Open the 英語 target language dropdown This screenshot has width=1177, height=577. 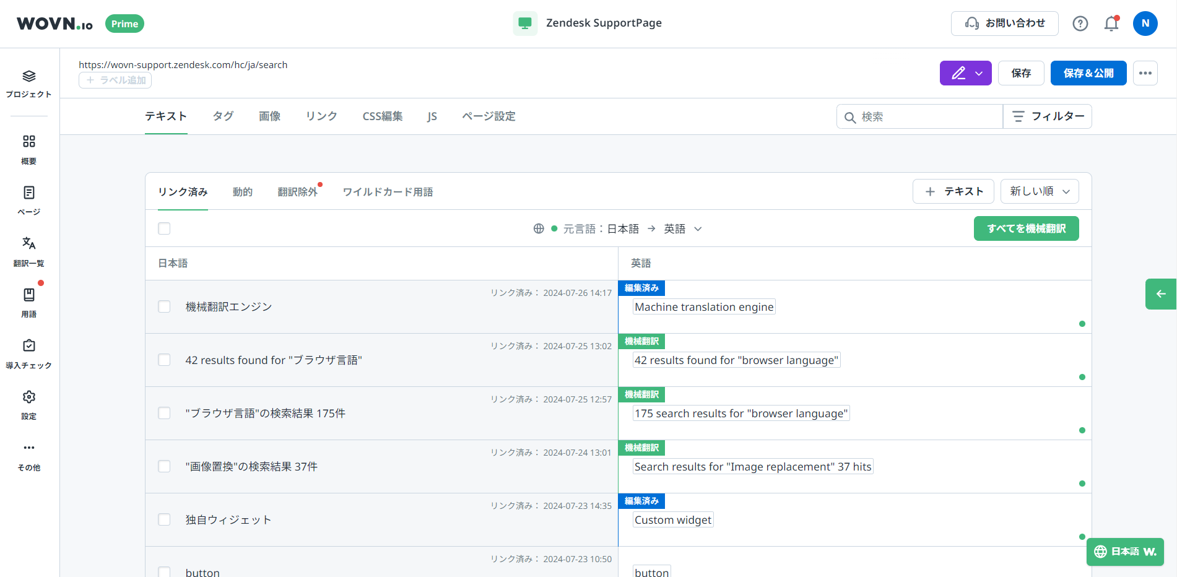[x=682, y=228]
